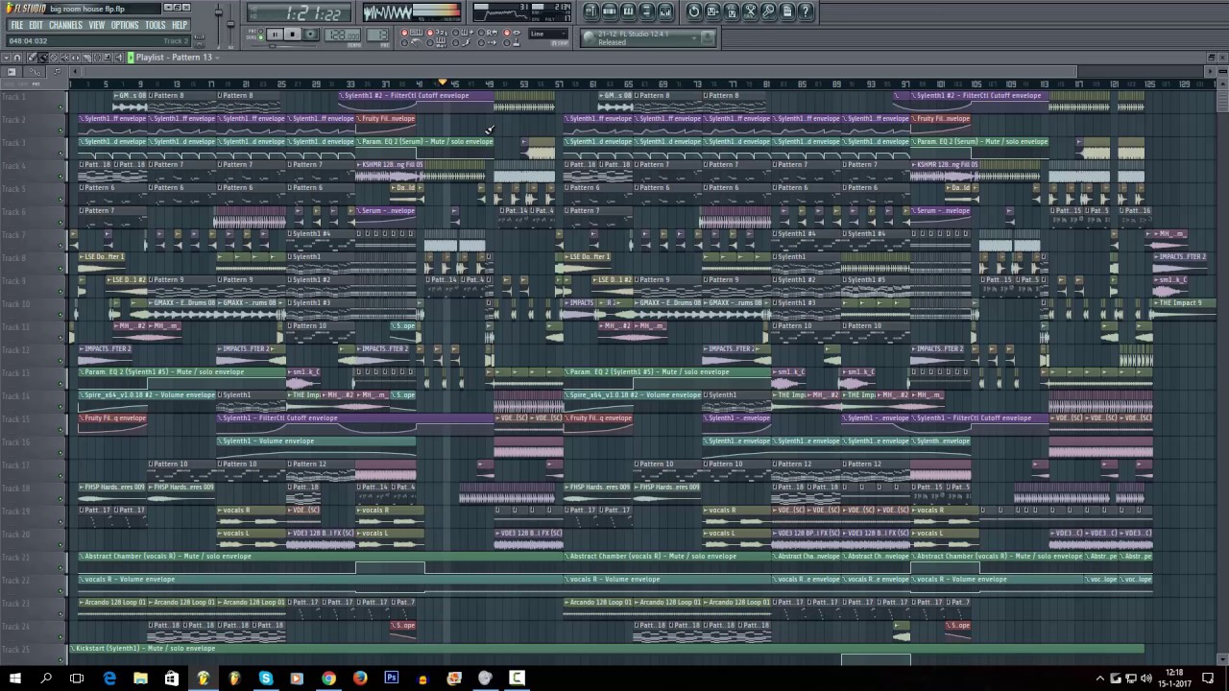Viewport: 1229px width, 691px height.
Task: Click the pause/play transport button
Action: (x=275, y=34)
